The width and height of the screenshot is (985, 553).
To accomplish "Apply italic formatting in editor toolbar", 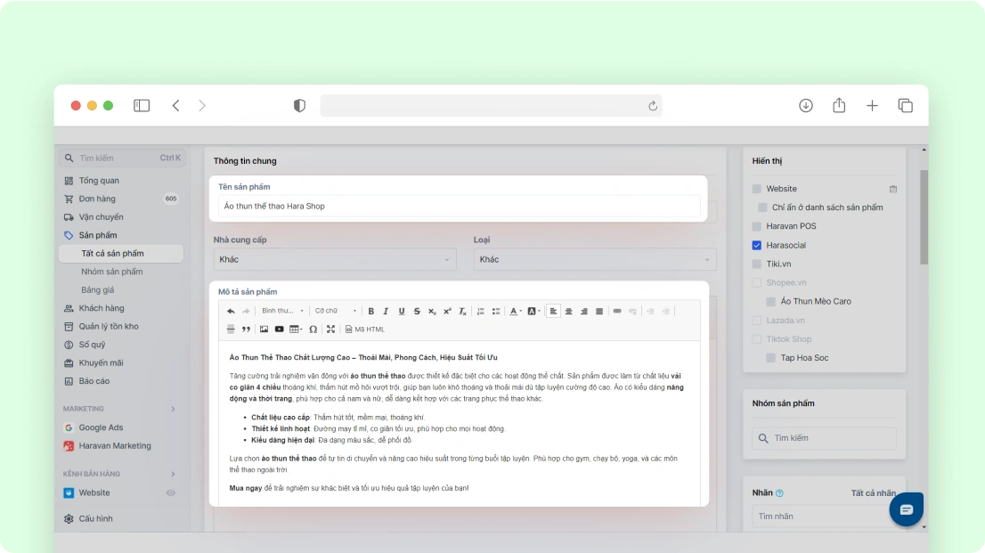I will [x=386, y=312].
